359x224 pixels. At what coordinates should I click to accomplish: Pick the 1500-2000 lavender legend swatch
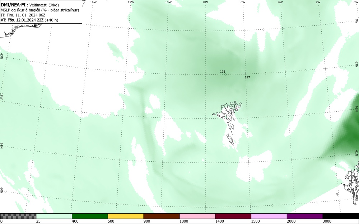(x=269, y=216)
